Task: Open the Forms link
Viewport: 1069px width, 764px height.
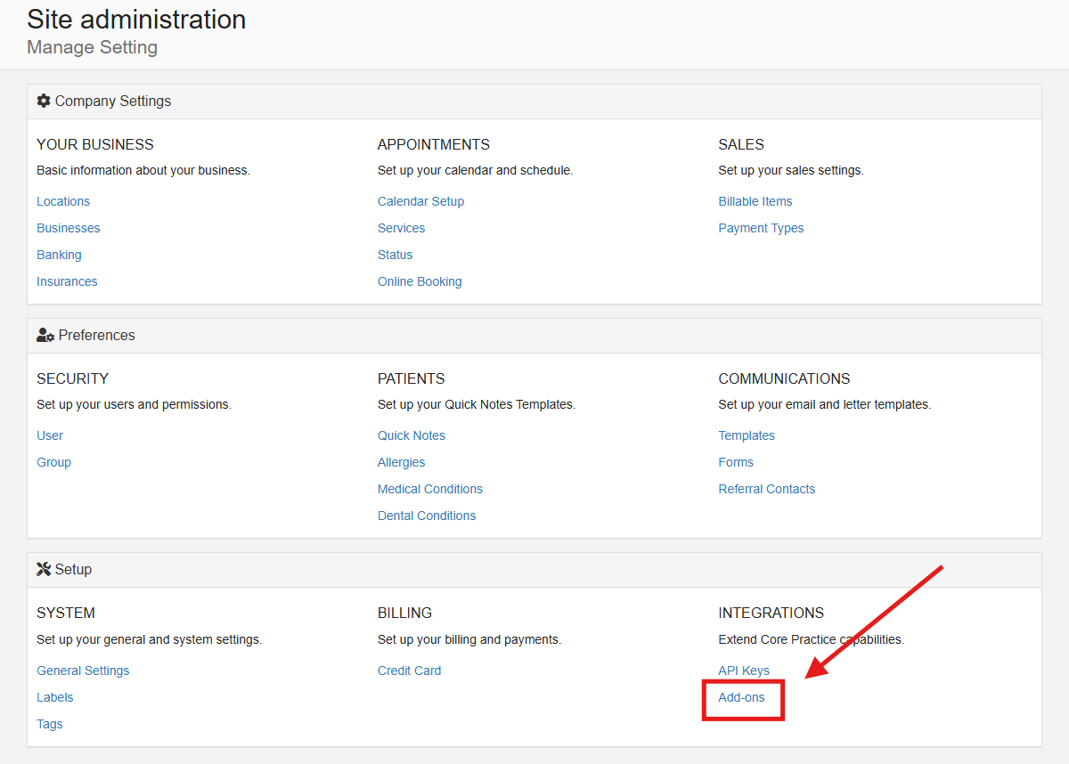Action: coord(736,462)
